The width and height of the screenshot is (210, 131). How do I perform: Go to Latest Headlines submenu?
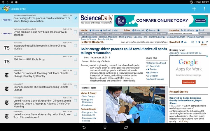[89, 37]
